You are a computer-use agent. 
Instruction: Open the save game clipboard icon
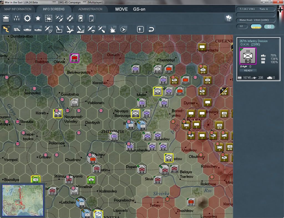click(x=81, y=19)
